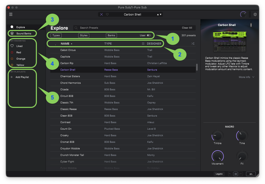
Task: Open the Banks filter dropdown
Action: point(111,35)
